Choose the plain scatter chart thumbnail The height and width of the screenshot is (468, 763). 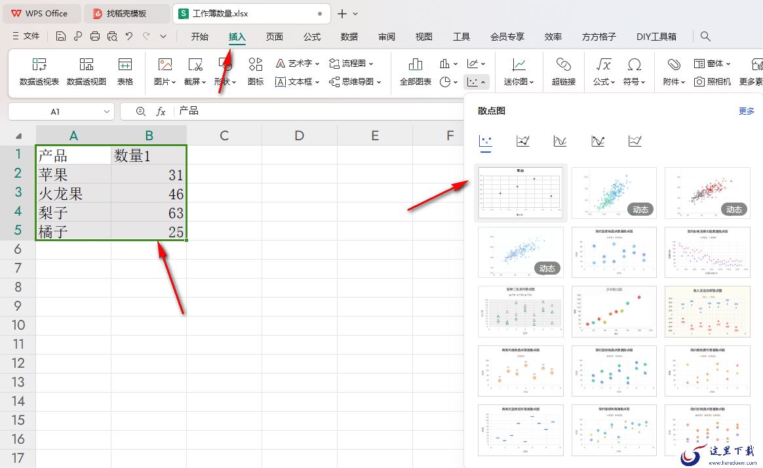(x=520, y=193)
